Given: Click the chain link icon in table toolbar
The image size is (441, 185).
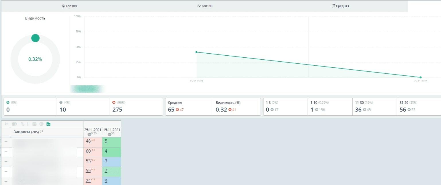Looking at the screenshot, I should [22, 124].
